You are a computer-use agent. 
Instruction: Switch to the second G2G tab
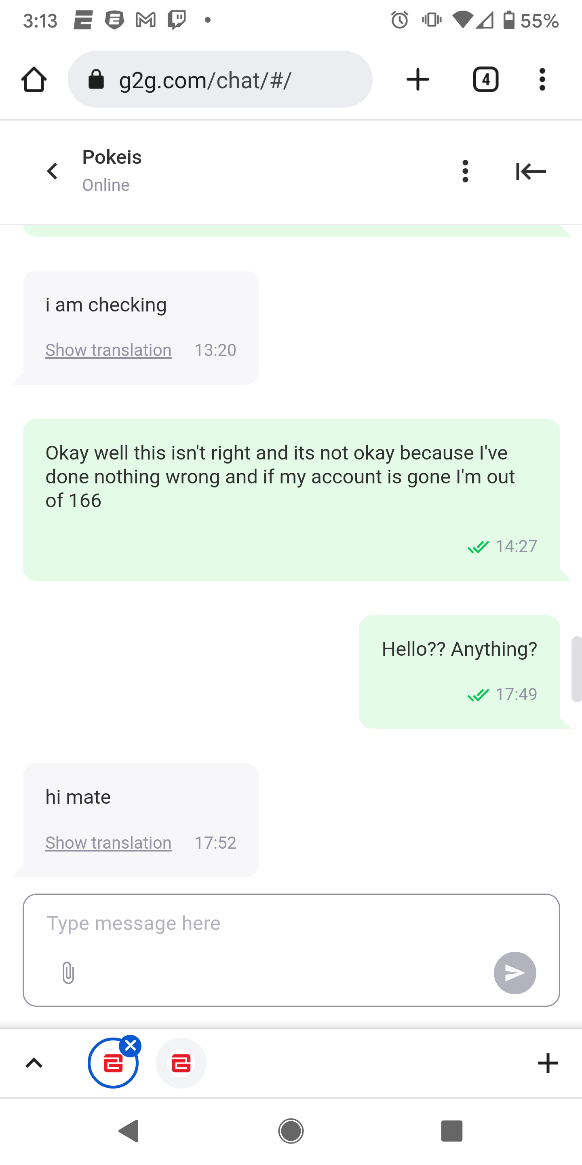tap(181, 1063)
